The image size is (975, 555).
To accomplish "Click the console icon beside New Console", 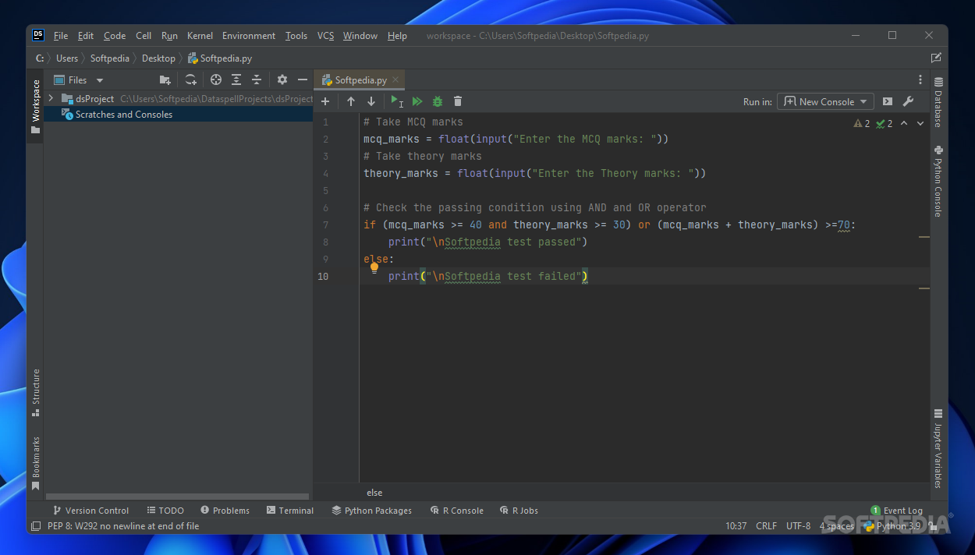I will point(888,101).
